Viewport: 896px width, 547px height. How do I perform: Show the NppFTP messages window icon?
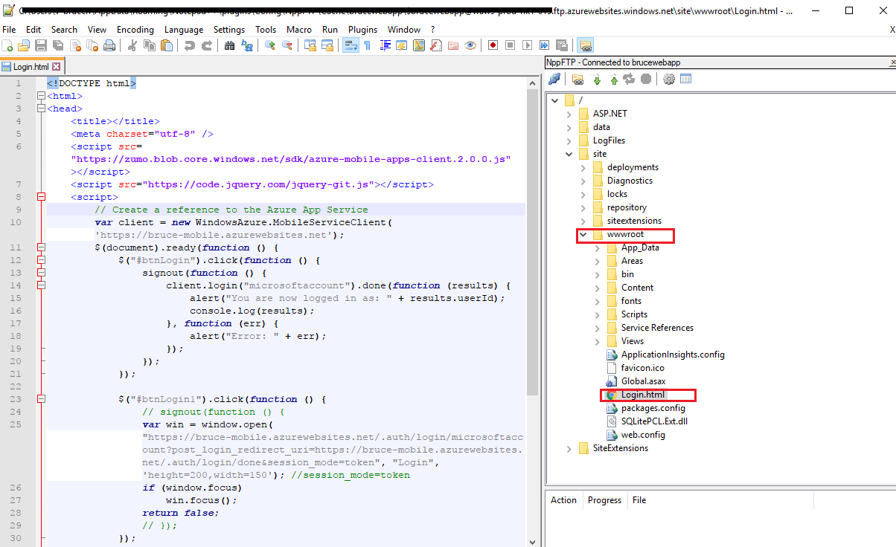tap(686, 80)
